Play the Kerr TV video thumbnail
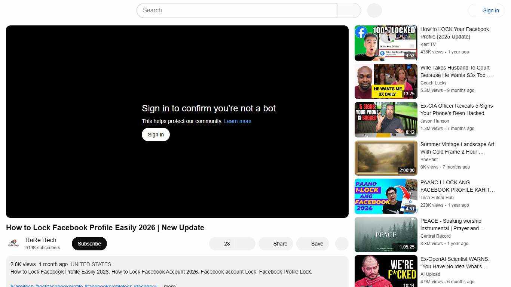 [386, 43]
